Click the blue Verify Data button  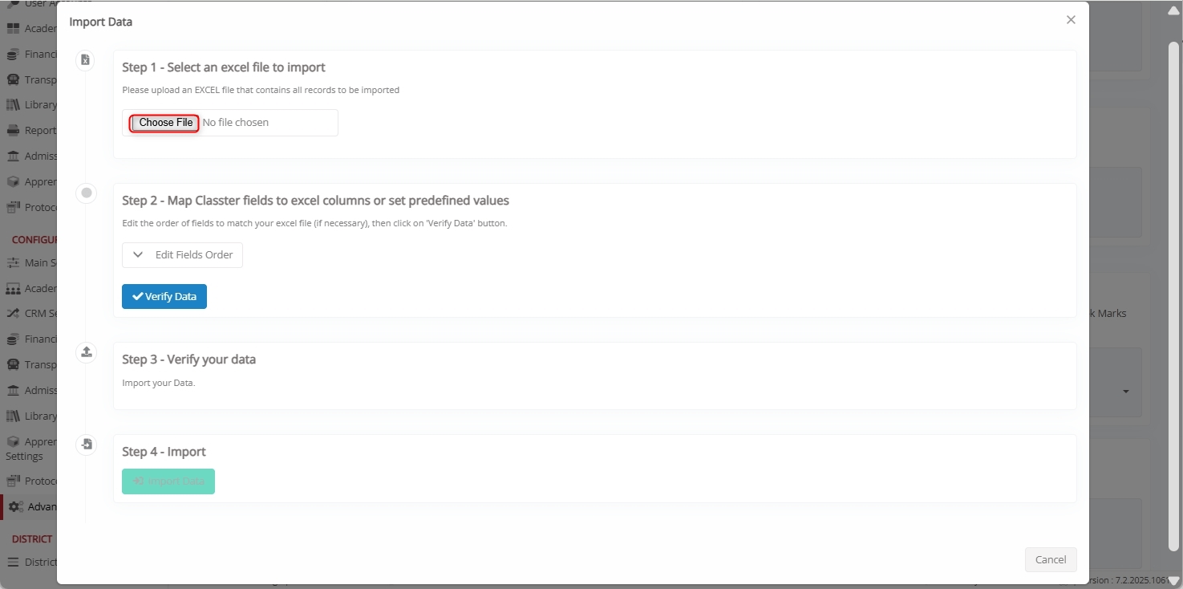point(164,297)
